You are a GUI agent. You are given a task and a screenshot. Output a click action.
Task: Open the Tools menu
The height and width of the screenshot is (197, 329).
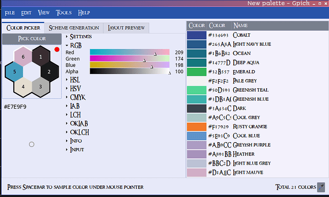coord(64,12)
